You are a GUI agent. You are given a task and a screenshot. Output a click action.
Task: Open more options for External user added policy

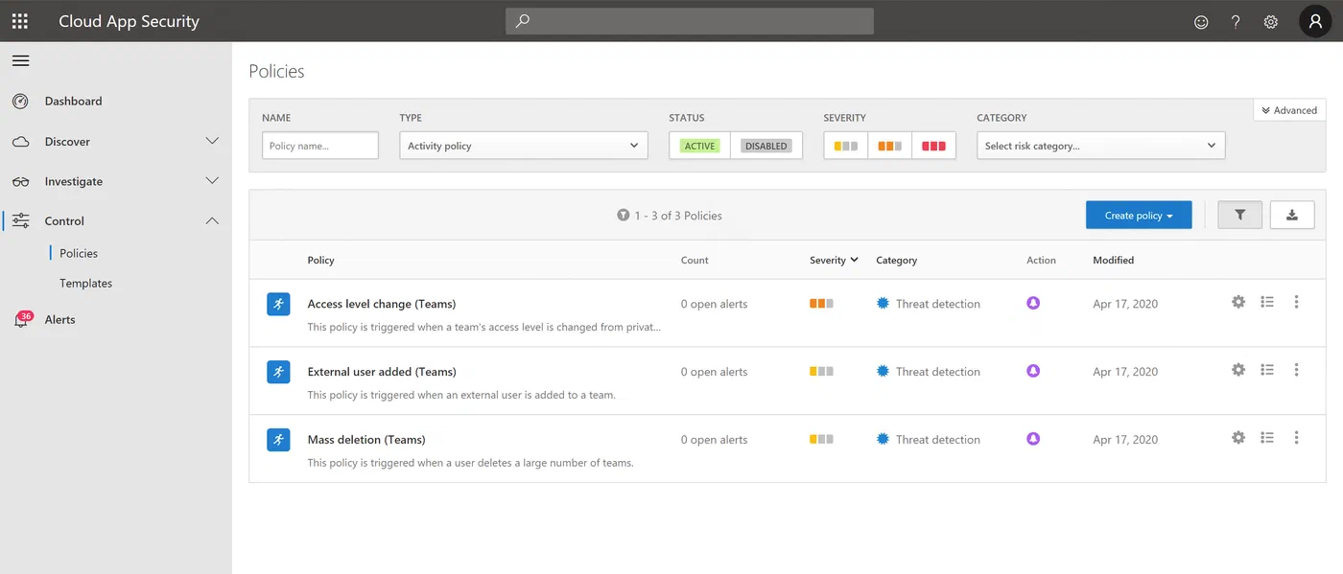coord(1296,370)
